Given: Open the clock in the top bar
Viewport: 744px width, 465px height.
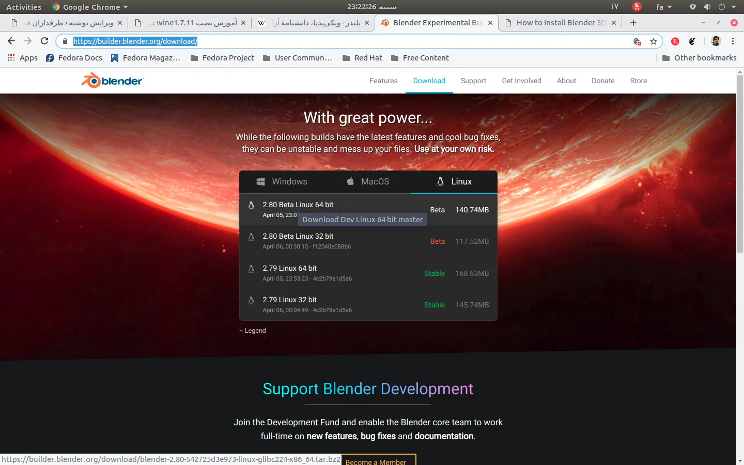Looking at the screenshot, I should pyautogui.click(x=372, y=7).
